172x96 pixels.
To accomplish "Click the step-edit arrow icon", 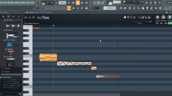I will (73, 8).
